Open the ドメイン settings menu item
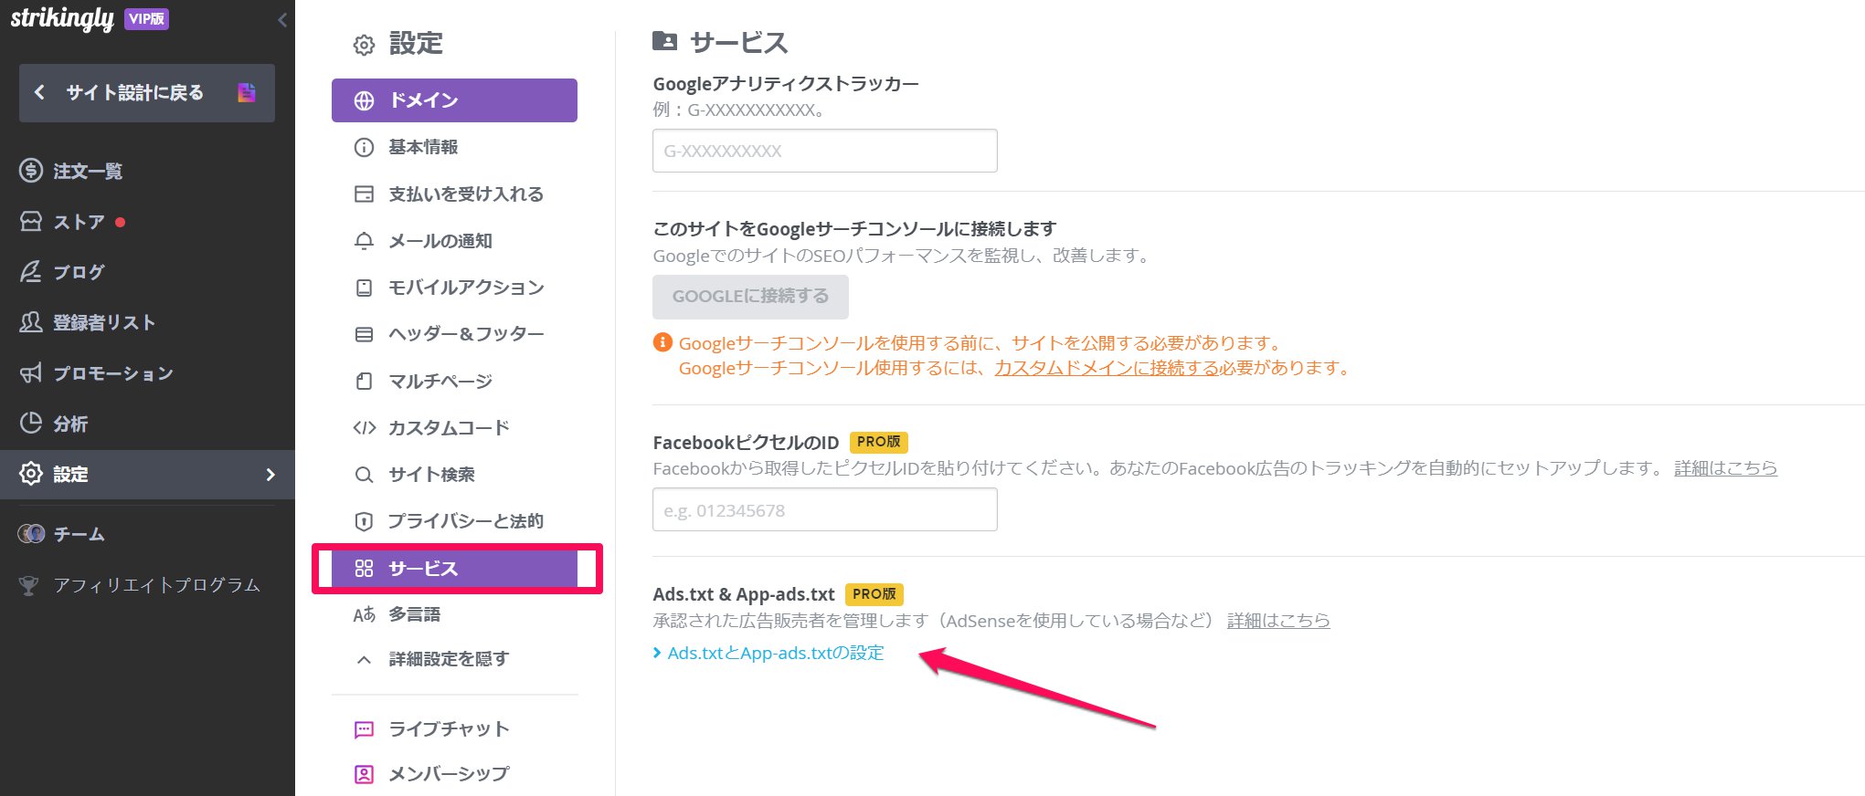The image size is (1865, 796). point(454,100)
